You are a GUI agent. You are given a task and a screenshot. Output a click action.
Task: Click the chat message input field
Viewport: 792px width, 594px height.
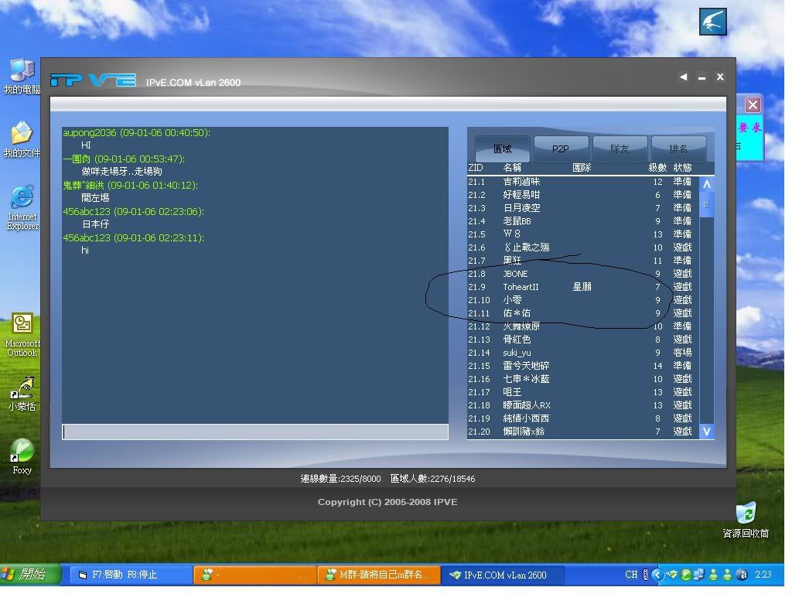point(255,432)
